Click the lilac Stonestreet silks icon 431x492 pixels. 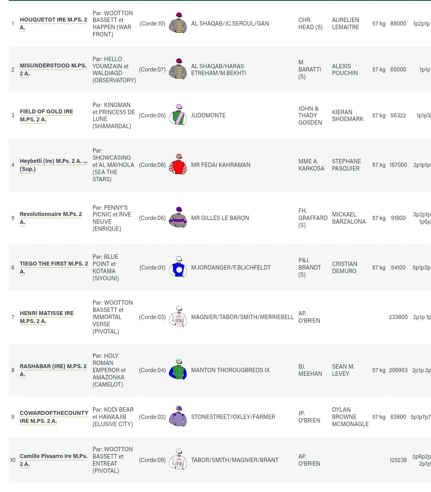178,417
